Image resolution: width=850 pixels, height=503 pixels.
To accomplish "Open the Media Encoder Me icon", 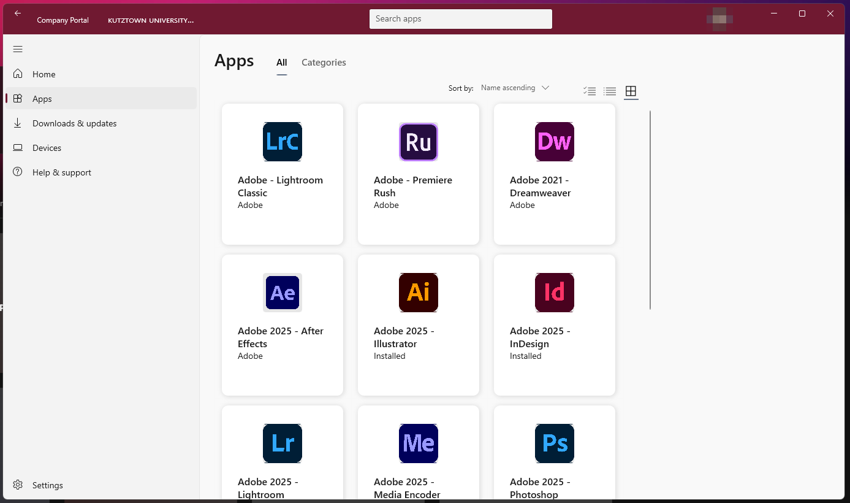I will tap(419, 443).
